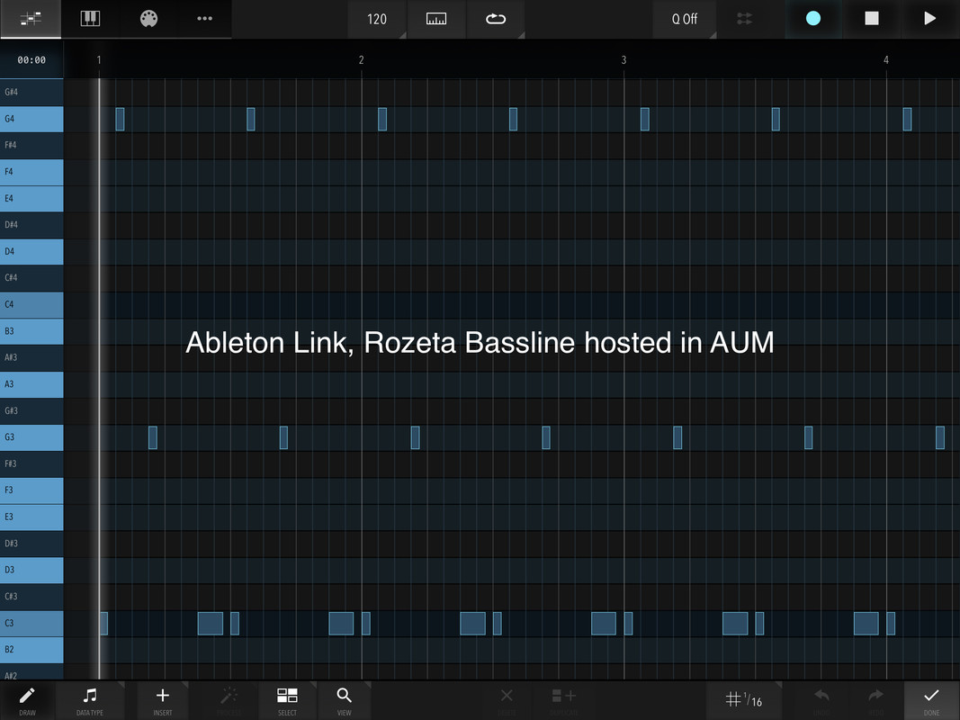Viewport: 960px width, 720px height.
Task: Select the G4 note just after bar 3
Action: [645, 119]
